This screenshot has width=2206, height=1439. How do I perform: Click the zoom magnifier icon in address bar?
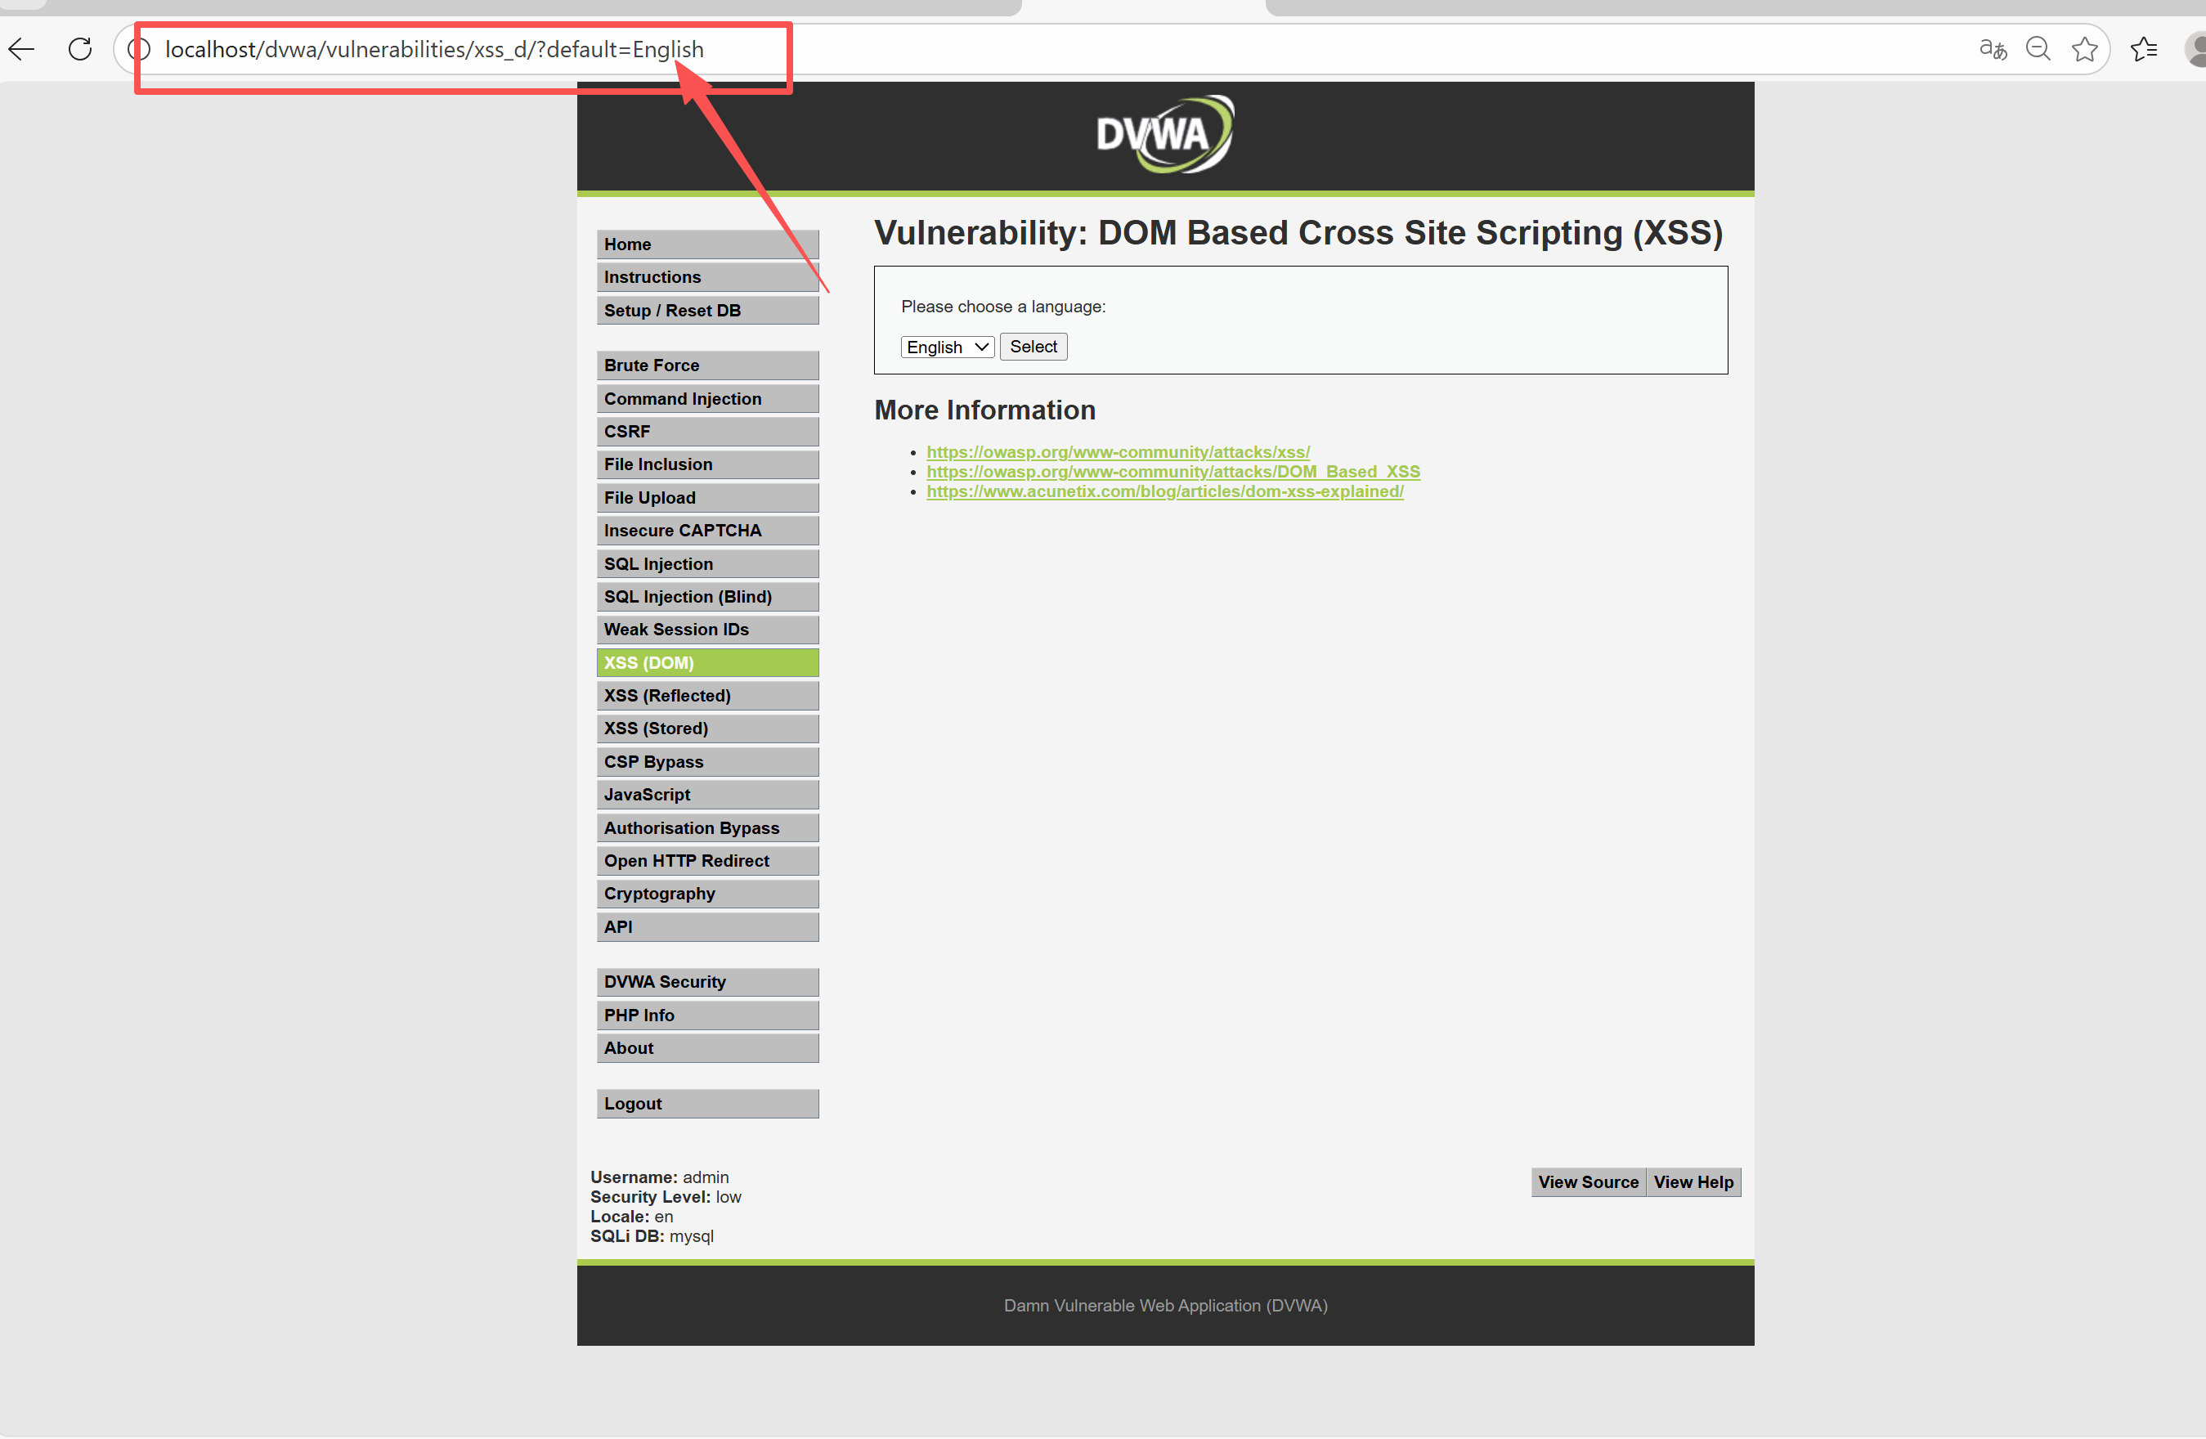point(2038,49)
